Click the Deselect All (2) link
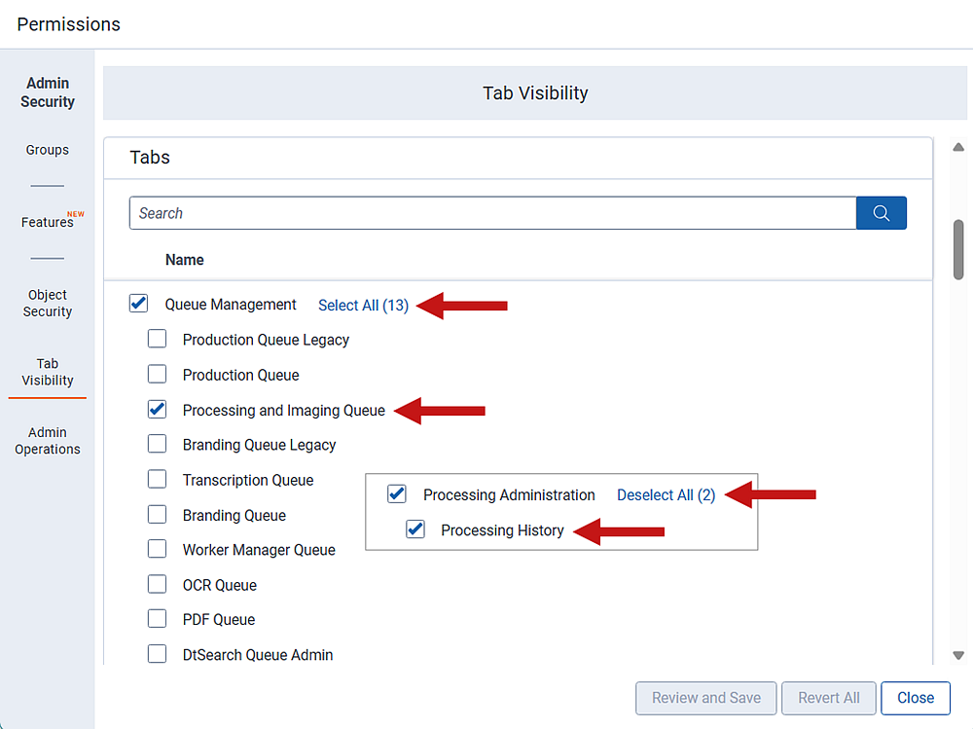 (x=666, y=494)
